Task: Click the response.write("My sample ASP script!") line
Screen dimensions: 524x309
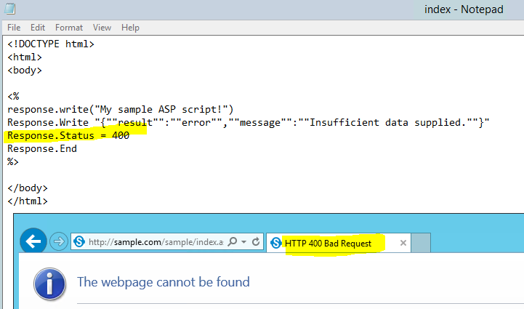Action: point(121,109)
